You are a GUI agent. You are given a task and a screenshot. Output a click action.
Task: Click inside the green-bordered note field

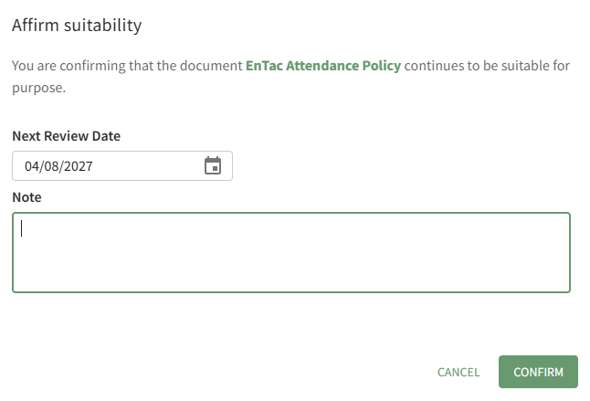click(291, 253)
